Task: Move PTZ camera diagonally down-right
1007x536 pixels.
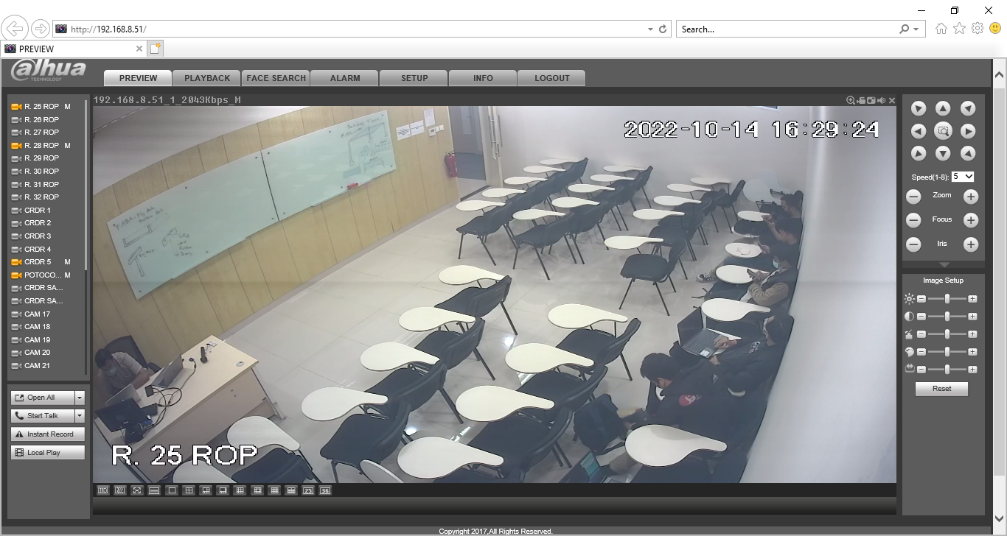Action: (x=968, y=153)
